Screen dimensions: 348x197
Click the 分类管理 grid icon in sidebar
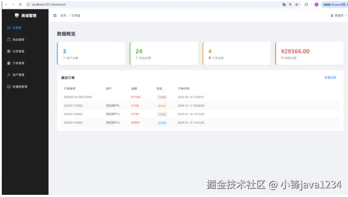[9, 51]
